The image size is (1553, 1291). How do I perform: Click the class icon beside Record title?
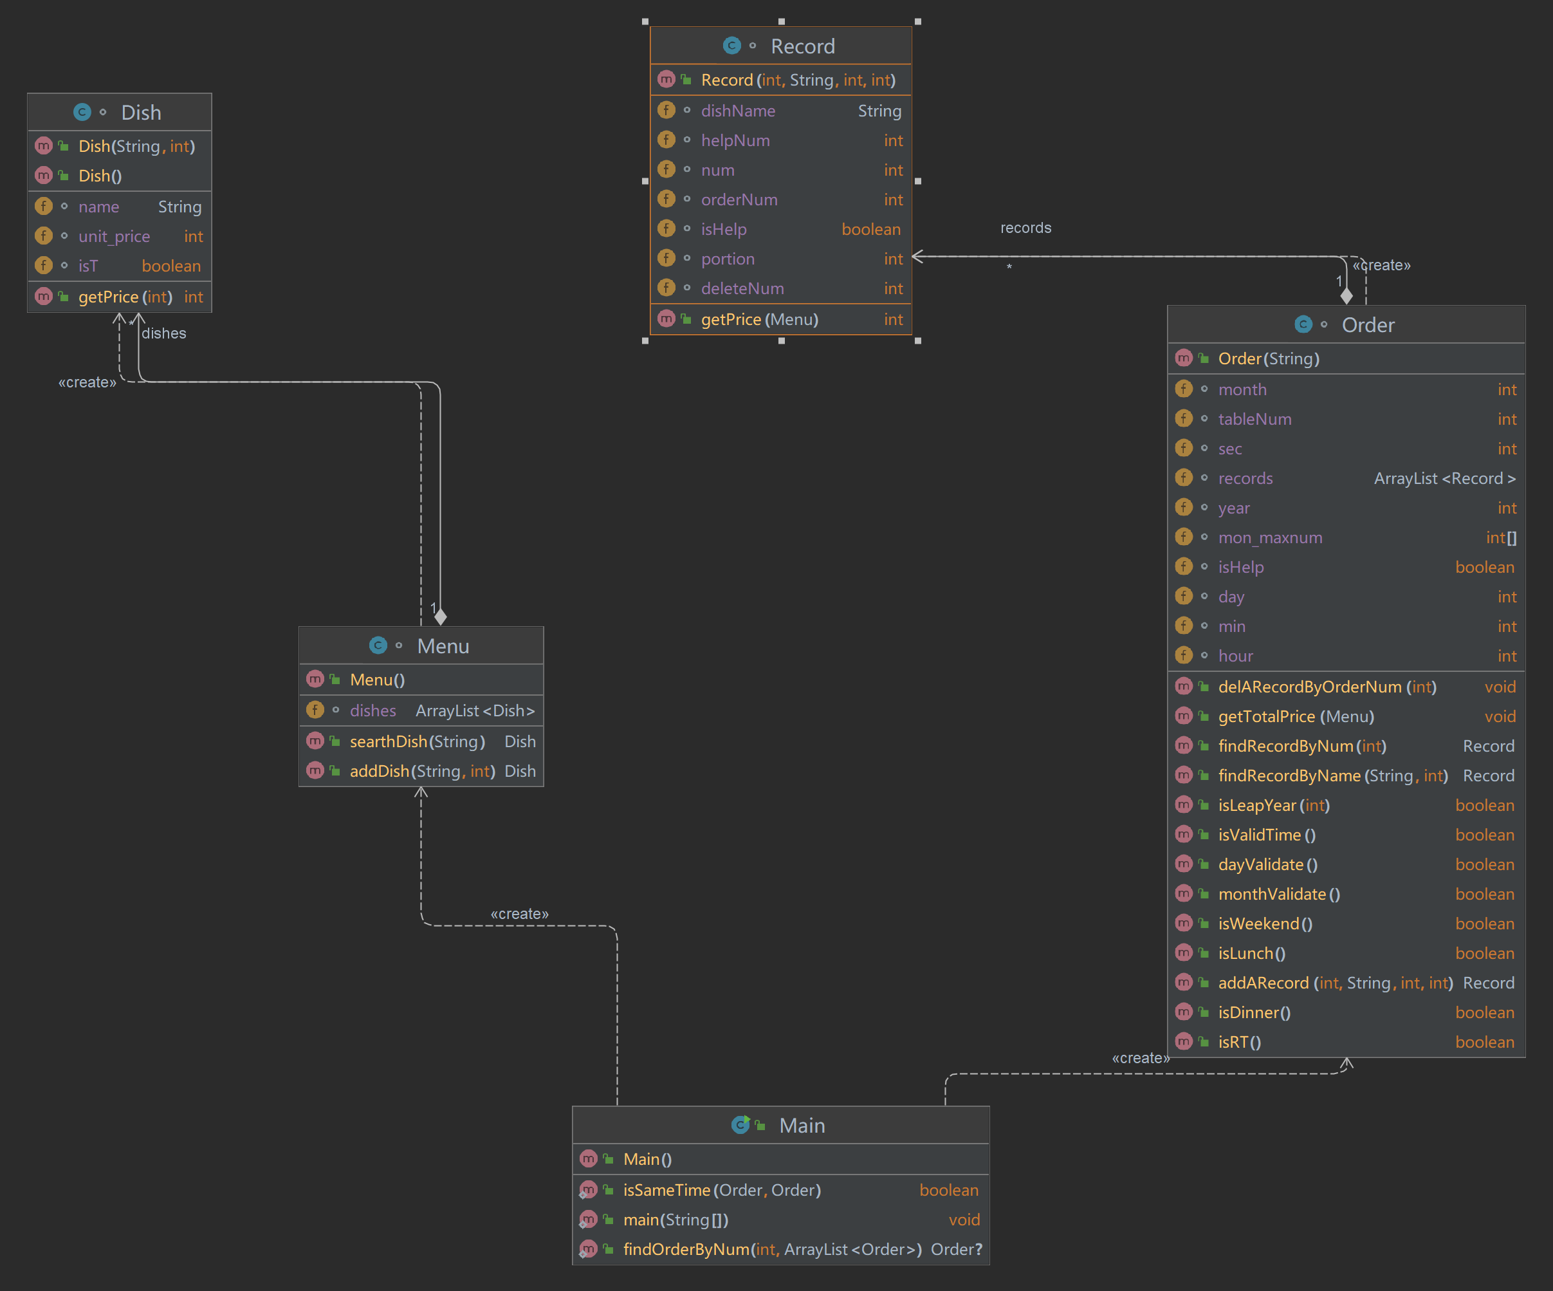click(x=731, y=46)
